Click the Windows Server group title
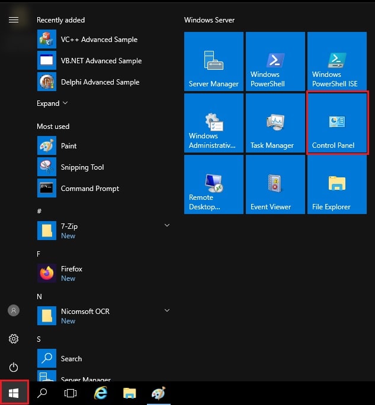The height and width of the screenshot is (405, 375). coord(209,20)
